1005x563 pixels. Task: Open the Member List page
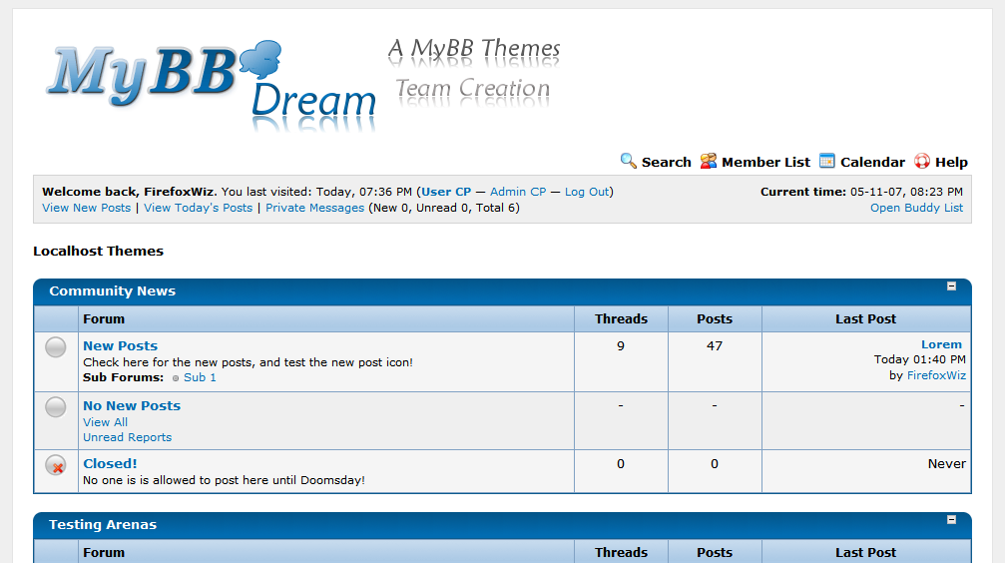tap(765, 162)
